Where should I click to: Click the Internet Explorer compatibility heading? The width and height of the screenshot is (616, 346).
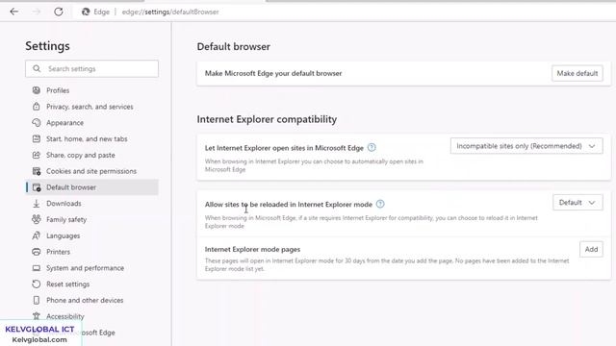[267, 119]
